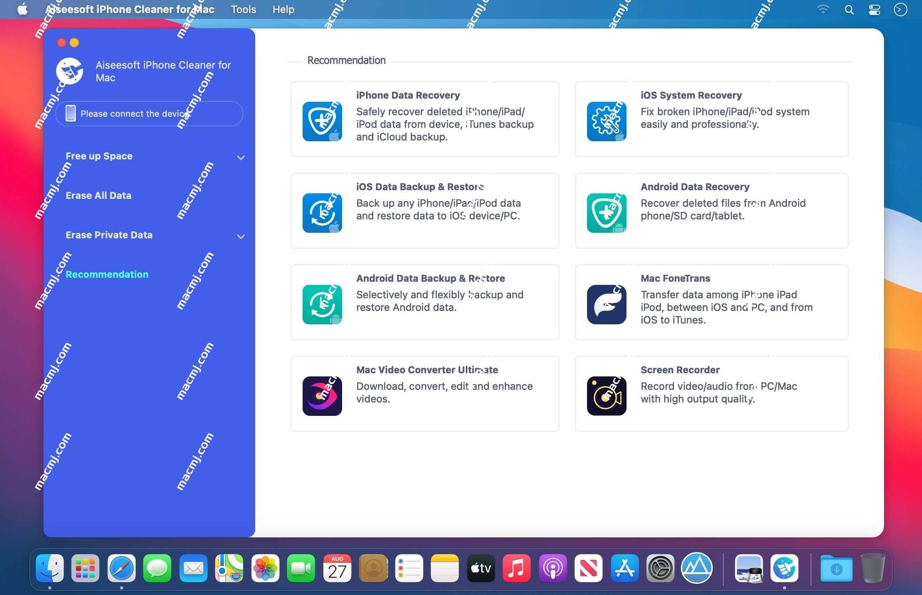Select Erase All Data in sidebar
This screenshot has height=595, width=922.
click(98, 195)
